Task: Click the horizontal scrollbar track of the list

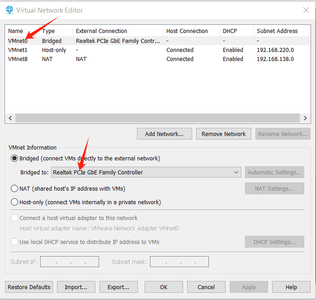Action: [x=158, y=118]
